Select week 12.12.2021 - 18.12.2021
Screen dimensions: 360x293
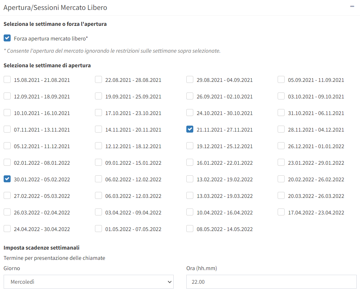click(x=98, y=146)
